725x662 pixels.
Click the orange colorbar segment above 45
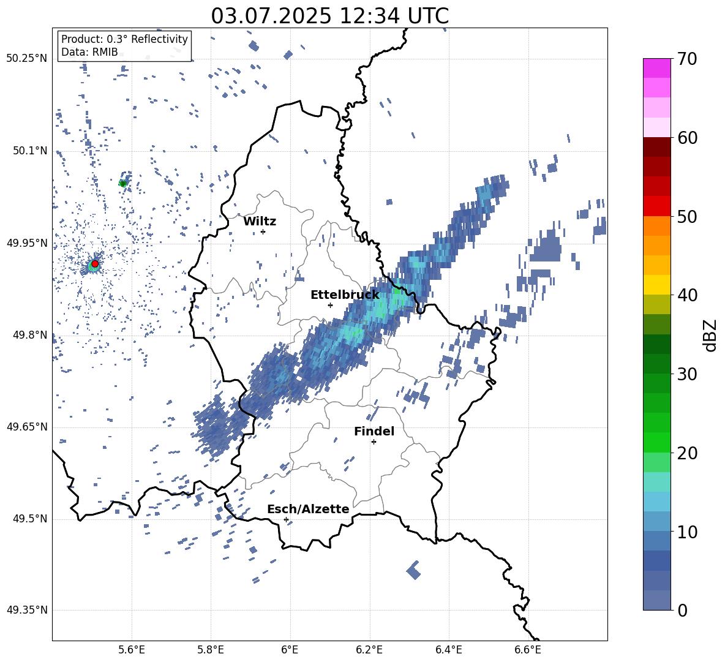656,246
